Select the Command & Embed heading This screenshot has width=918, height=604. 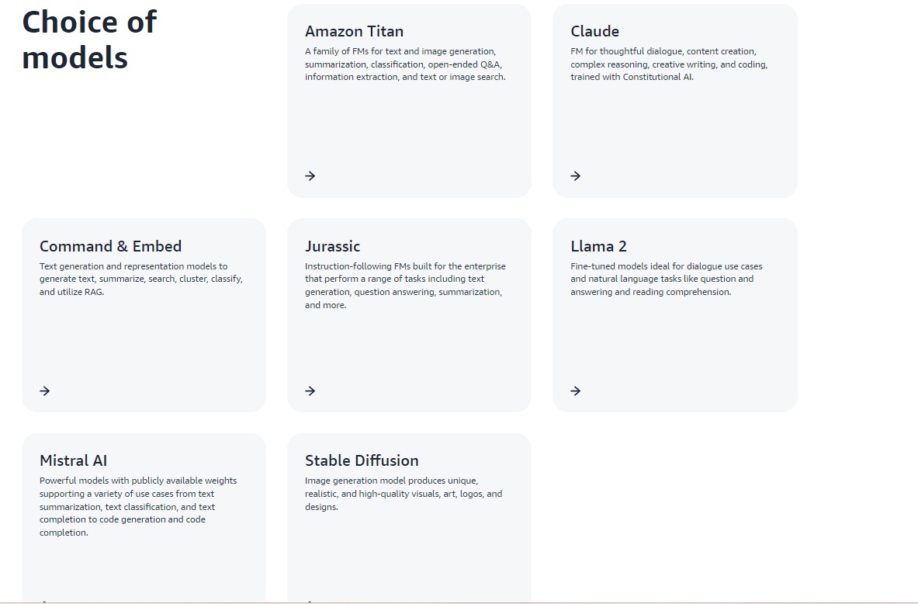(x=110, y=246)
